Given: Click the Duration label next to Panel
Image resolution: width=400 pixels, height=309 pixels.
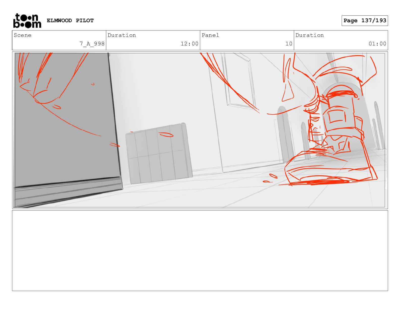Looking at the screenshot, I should 310,35.
